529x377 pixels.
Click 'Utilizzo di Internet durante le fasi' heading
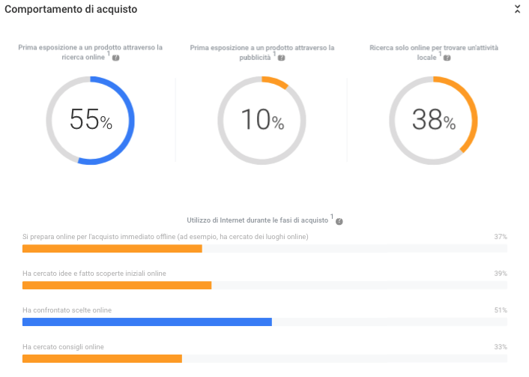click(257, 220)
